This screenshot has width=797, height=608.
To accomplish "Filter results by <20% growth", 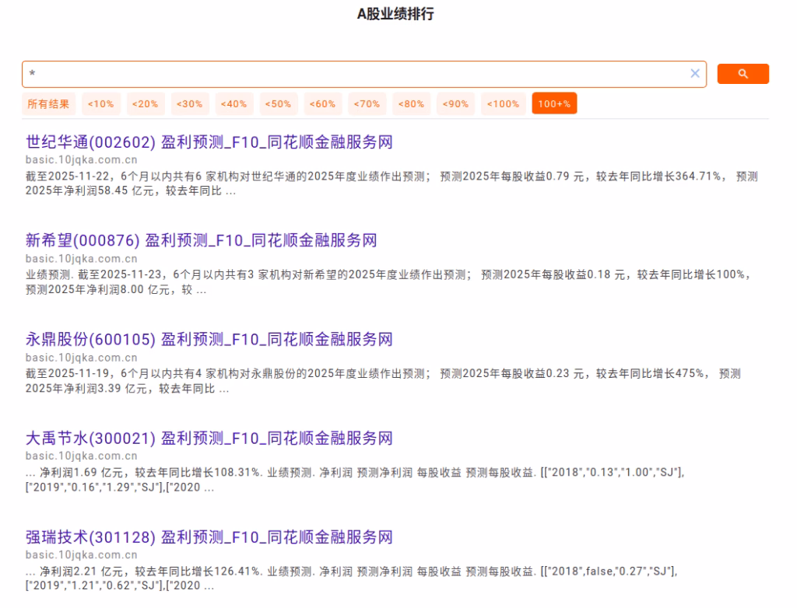I will pyautogui.click(x=145, y=103).
